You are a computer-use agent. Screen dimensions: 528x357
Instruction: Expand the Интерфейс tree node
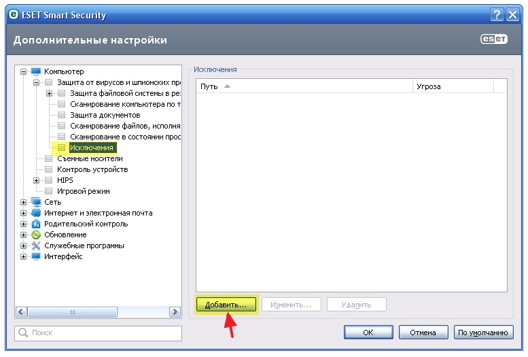pyautogui.click(x=23, y=256)
